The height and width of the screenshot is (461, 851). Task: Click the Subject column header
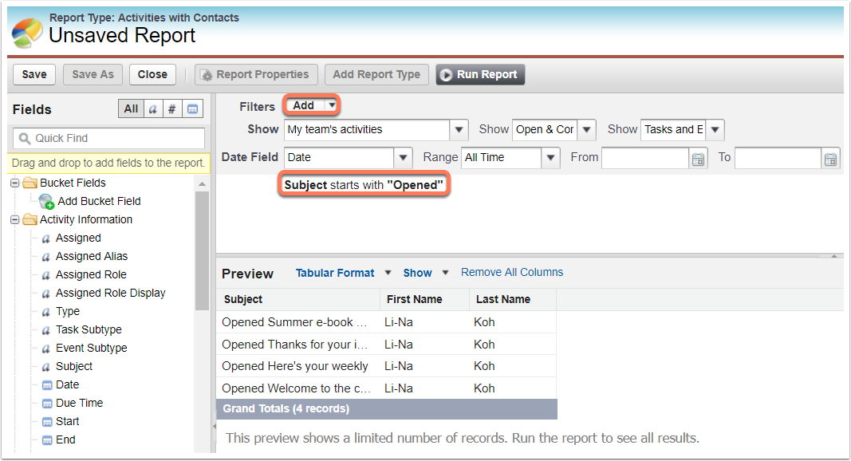tap(298, 300)
